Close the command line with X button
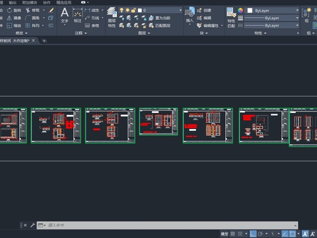Screen dimensions: 317x238 [25, 225]
